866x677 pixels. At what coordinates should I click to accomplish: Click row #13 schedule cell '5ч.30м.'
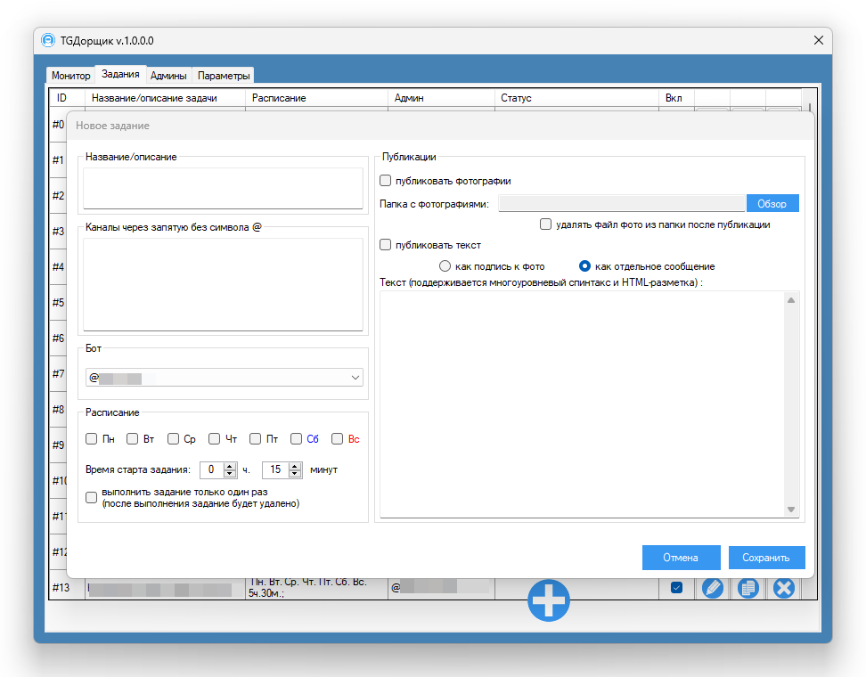click(316, 588)
